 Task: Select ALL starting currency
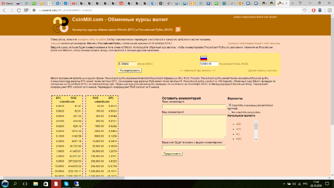(238, 134)
